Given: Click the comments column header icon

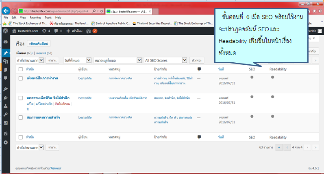Looking at the screenshot, I should pos(199,69).
